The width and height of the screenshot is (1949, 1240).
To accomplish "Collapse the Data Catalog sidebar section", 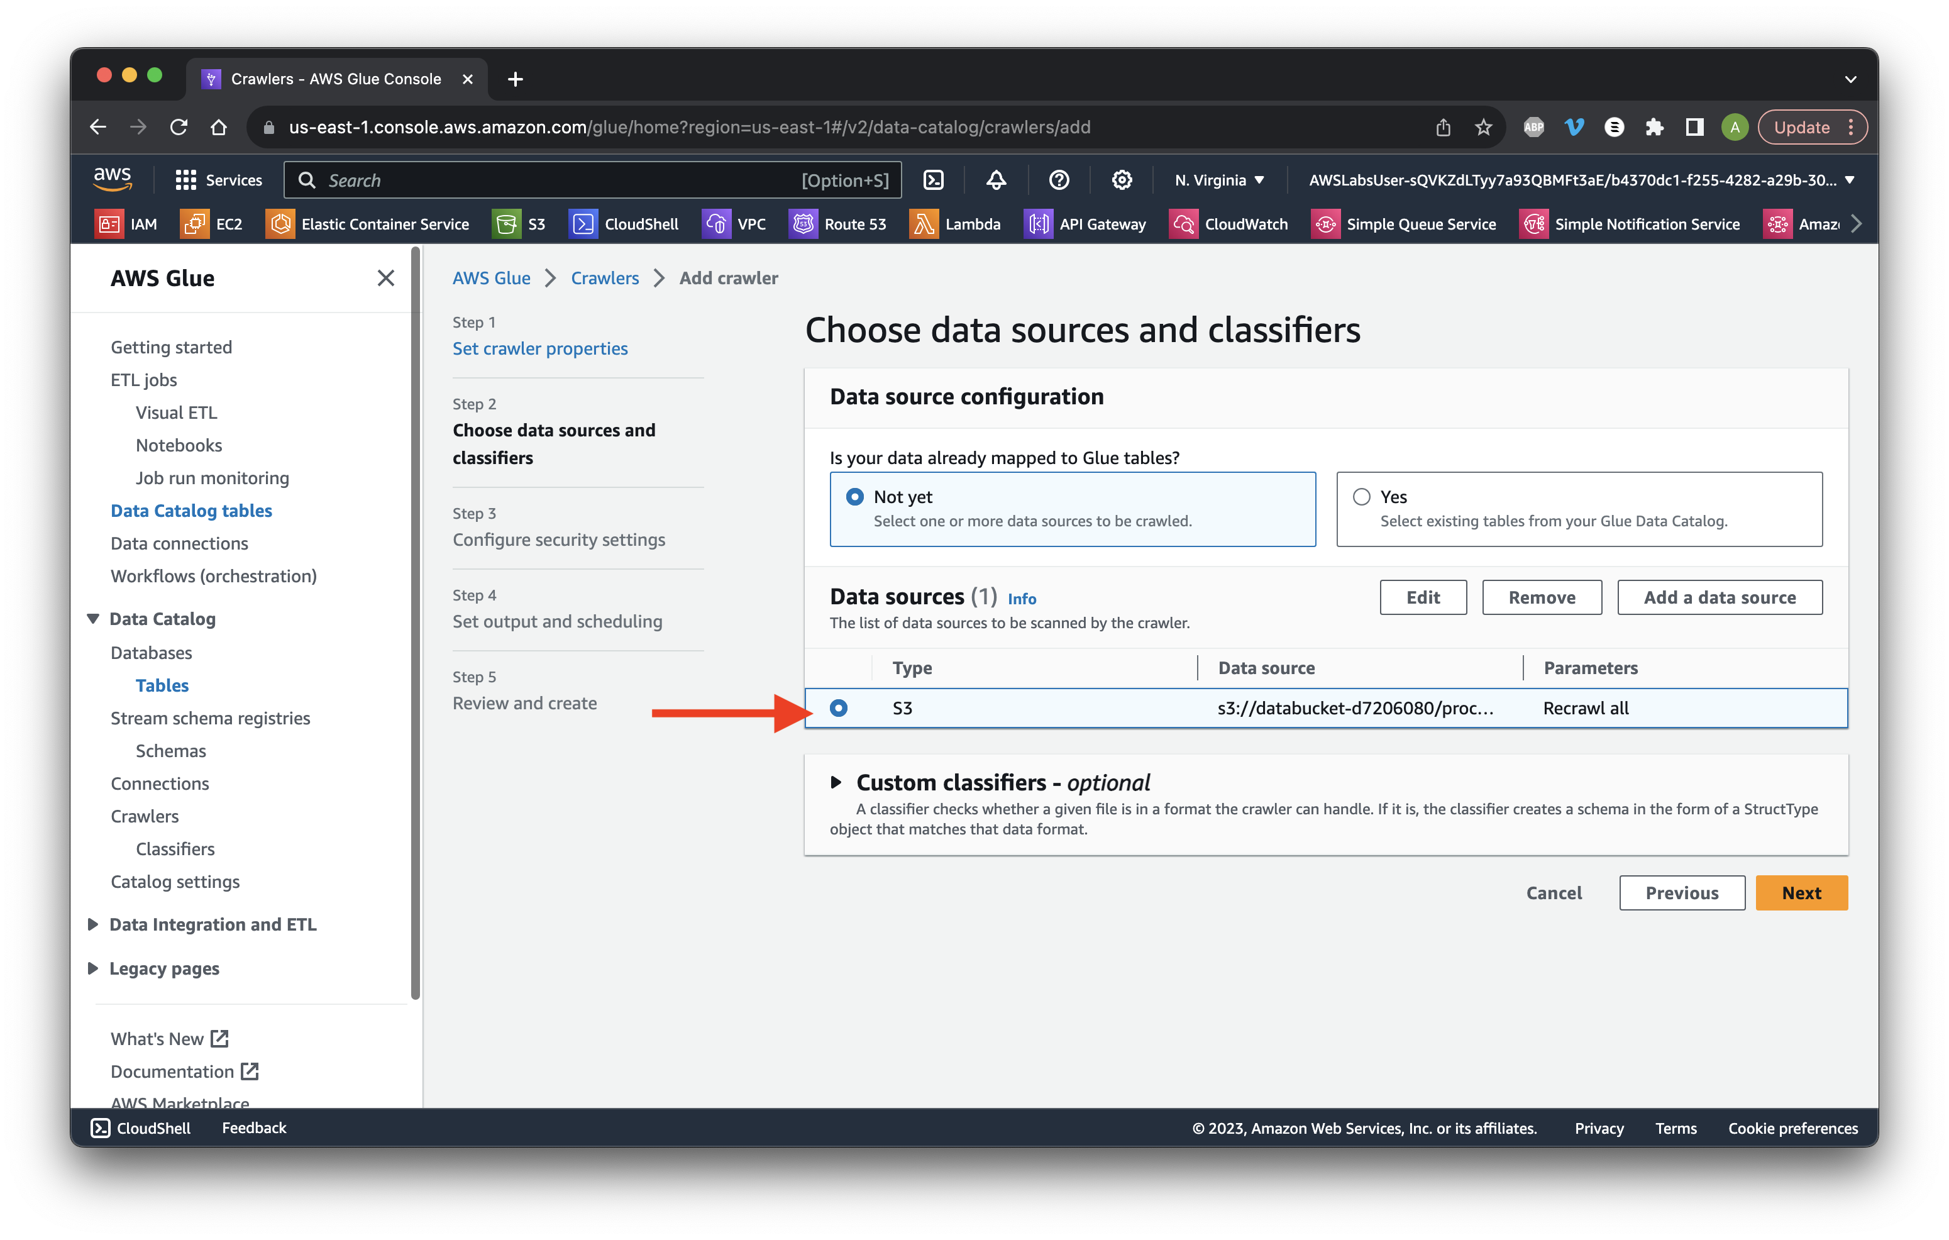I will [93, 618].
